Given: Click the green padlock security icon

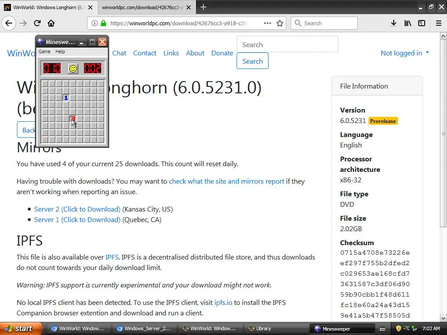Looking at the screenshot, I should pyautogui.click(x=103, y=24).
